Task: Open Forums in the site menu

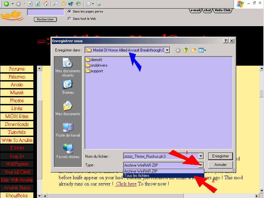Action: 17,69
